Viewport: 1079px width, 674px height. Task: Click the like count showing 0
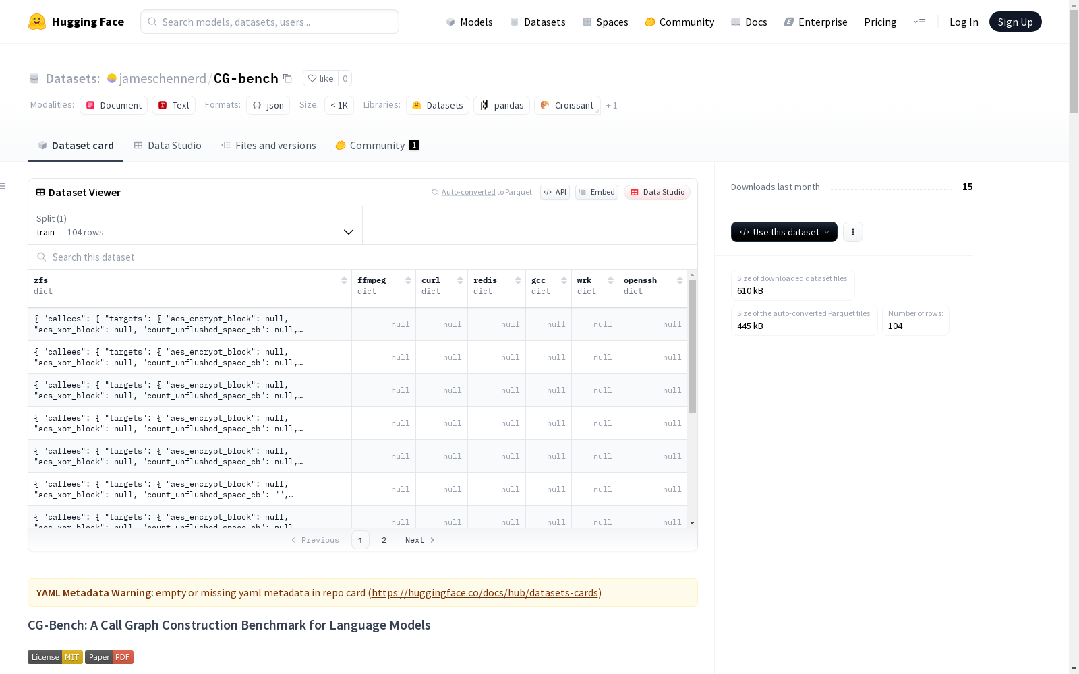[x=345, y=78]
